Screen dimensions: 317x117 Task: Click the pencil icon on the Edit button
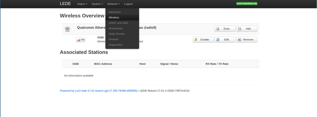click(218, 40)
